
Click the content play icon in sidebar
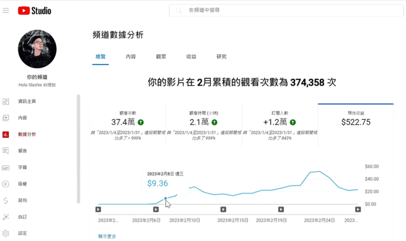(6, 118)
